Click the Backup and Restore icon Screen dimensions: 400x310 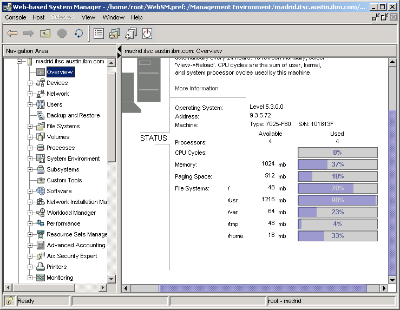(x=41, y=115)
